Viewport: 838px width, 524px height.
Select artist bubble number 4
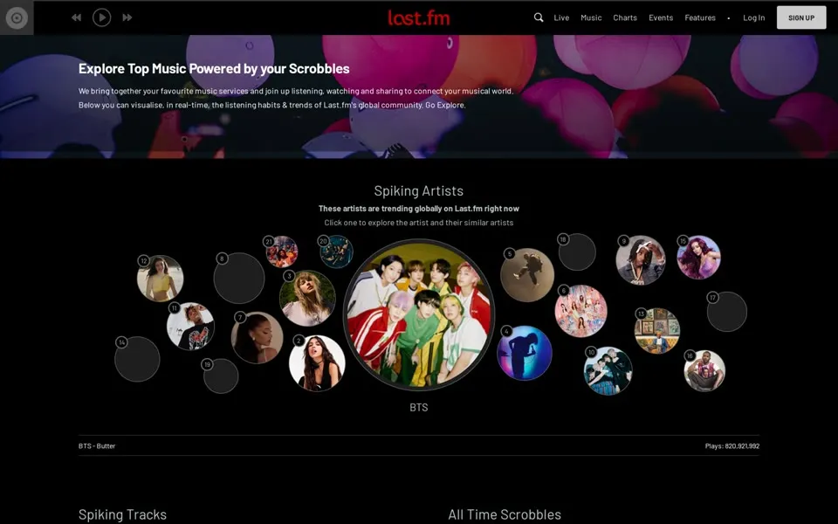click(x=525, y=353)
